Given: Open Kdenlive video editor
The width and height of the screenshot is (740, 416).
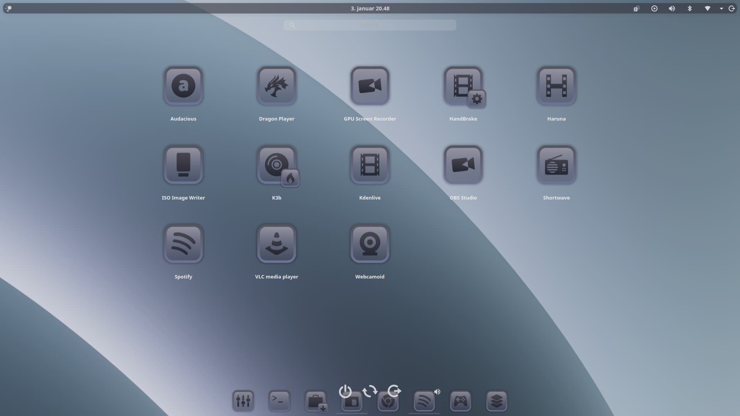Looking at the screenshot, I should [x=370, y=165].
